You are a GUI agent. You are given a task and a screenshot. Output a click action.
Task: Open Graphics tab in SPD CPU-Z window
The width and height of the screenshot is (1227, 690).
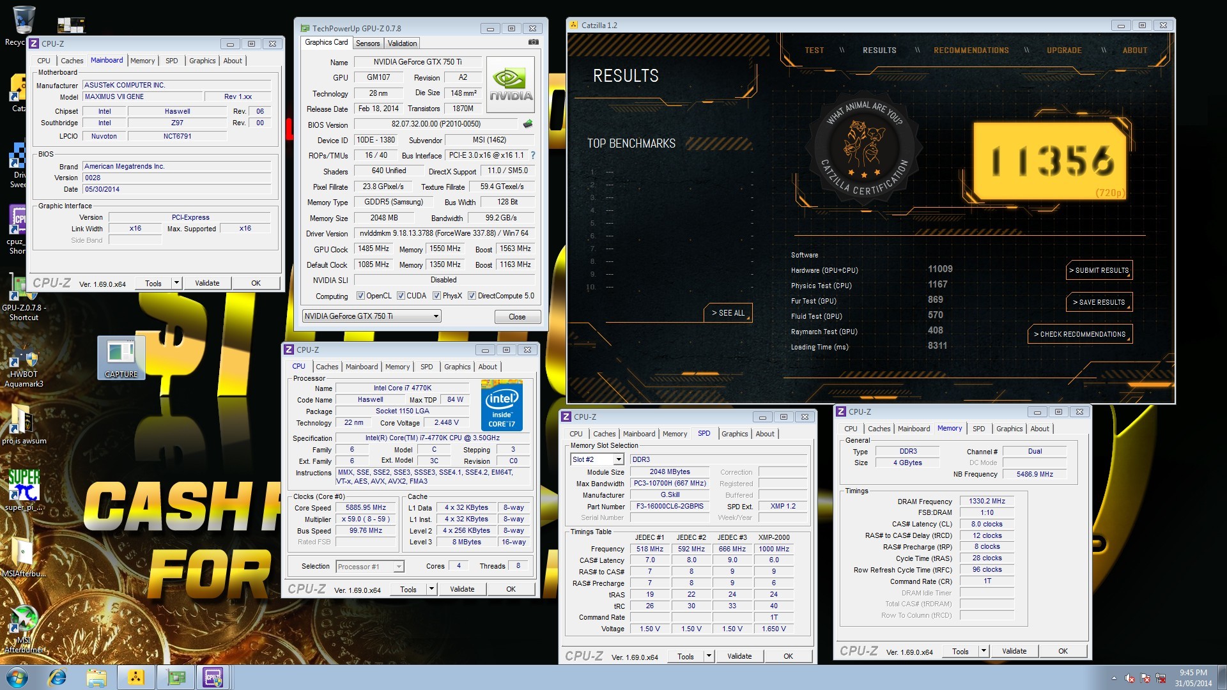point(734,434)
